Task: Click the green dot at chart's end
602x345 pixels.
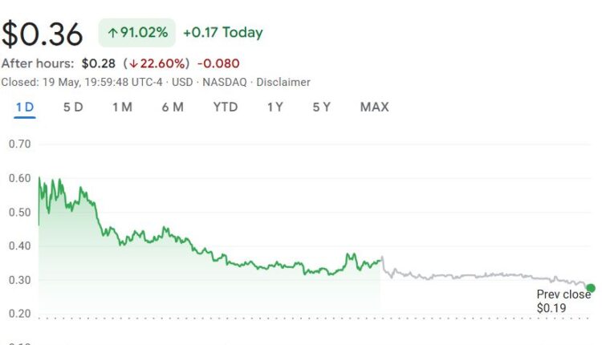Action: click(x=591, y=288)
